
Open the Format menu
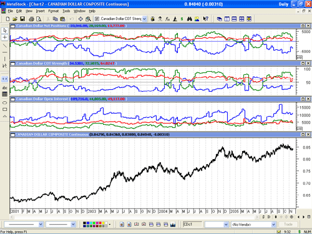coord(54,11)
